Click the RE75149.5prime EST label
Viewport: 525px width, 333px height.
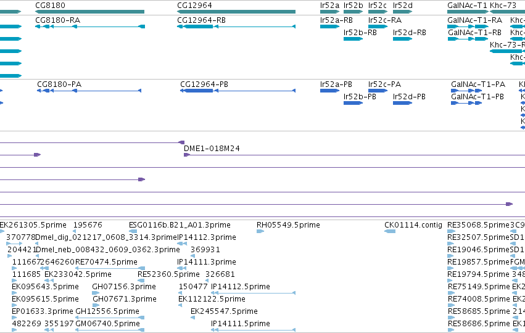point(479,287)
